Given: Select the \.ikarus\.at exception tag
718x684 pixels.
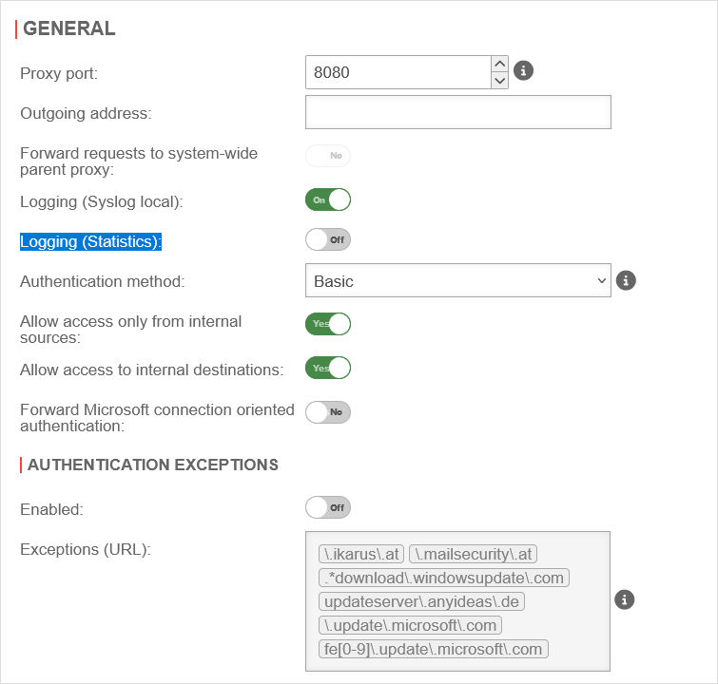Looking at the screenshot, I should [x=361, y=554].
